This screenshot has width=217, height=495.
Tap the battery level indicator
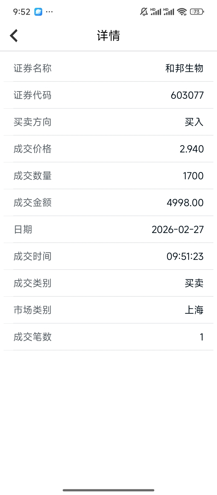pos(197,12)
